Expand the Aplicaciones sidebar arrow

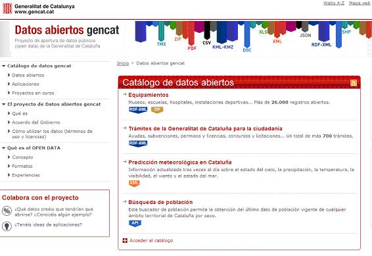(x=9, y=84)
